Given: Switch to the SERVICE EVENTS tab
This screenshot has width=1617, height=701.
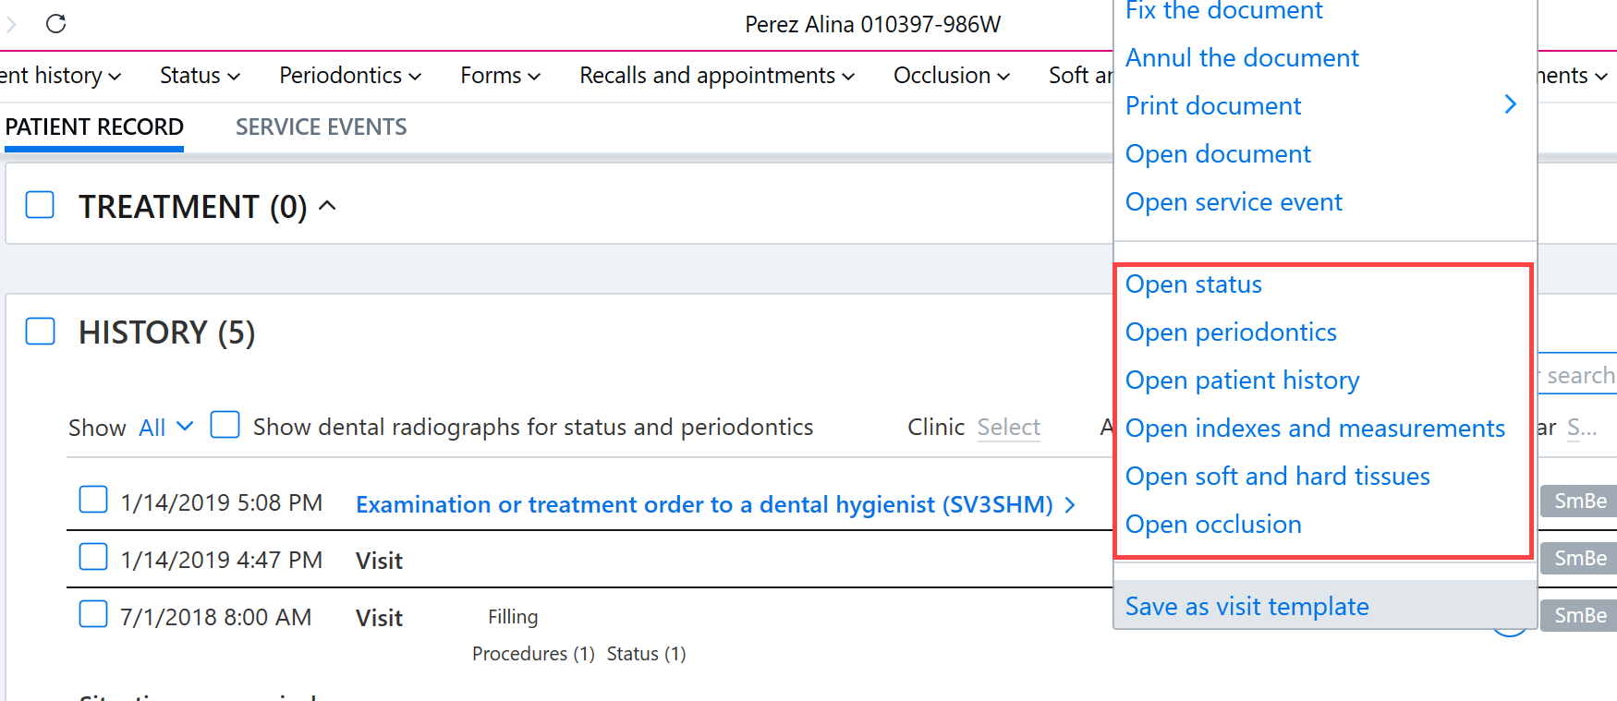Looking at the screenshot, I should 321,127.
